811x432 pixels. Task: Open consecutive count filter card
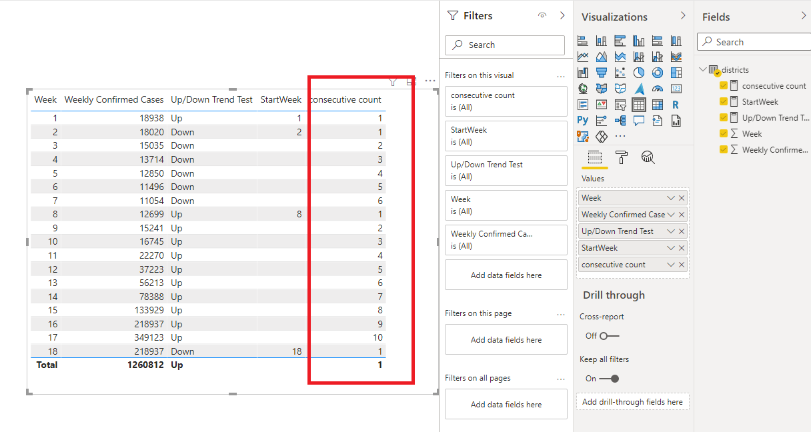[x=506, y=101]
